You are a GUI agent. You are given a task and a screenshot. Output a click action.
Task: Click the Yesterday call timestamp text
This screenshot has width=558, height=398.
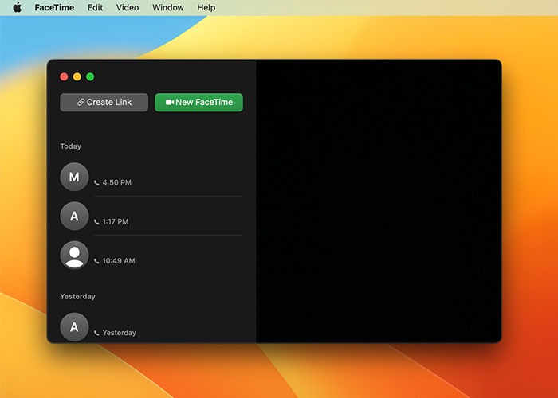coord(120,333)
